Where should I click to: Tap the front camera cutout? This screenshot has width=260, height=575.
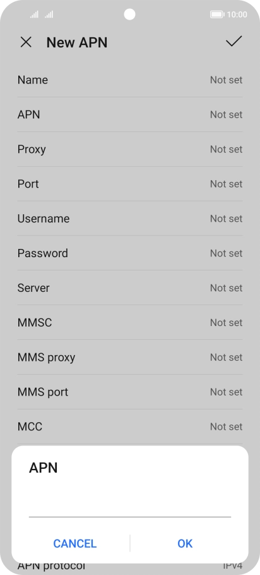(129, 15)
